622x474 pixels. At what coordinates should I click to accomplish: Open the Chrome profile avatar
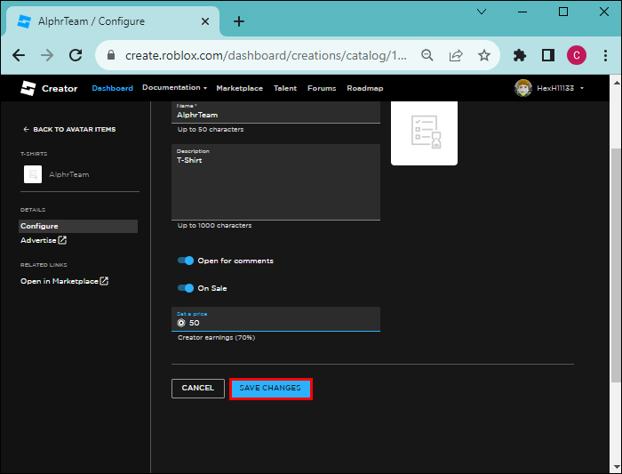(x=576, y=55)
